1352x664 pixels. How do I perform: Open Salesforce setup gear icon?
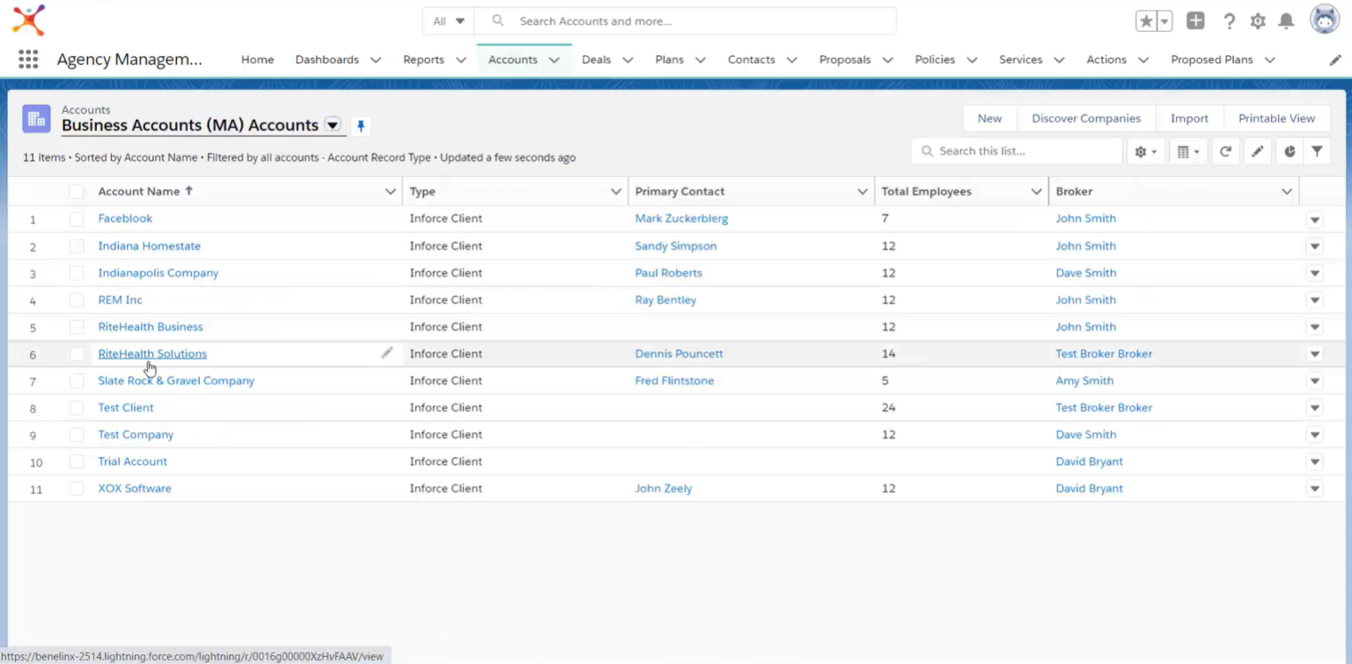tap(1258, 20)
